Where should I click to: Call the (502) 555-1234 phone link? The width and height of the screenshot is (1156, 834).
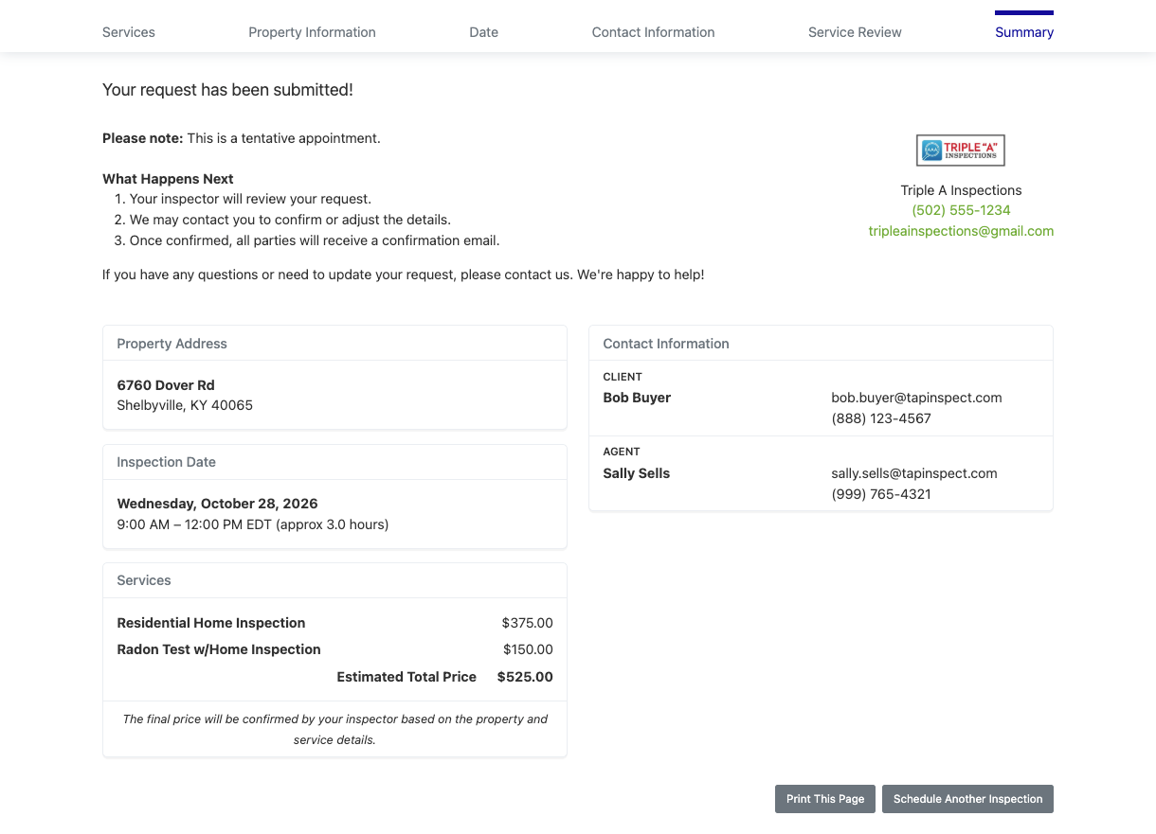[961, 210]
